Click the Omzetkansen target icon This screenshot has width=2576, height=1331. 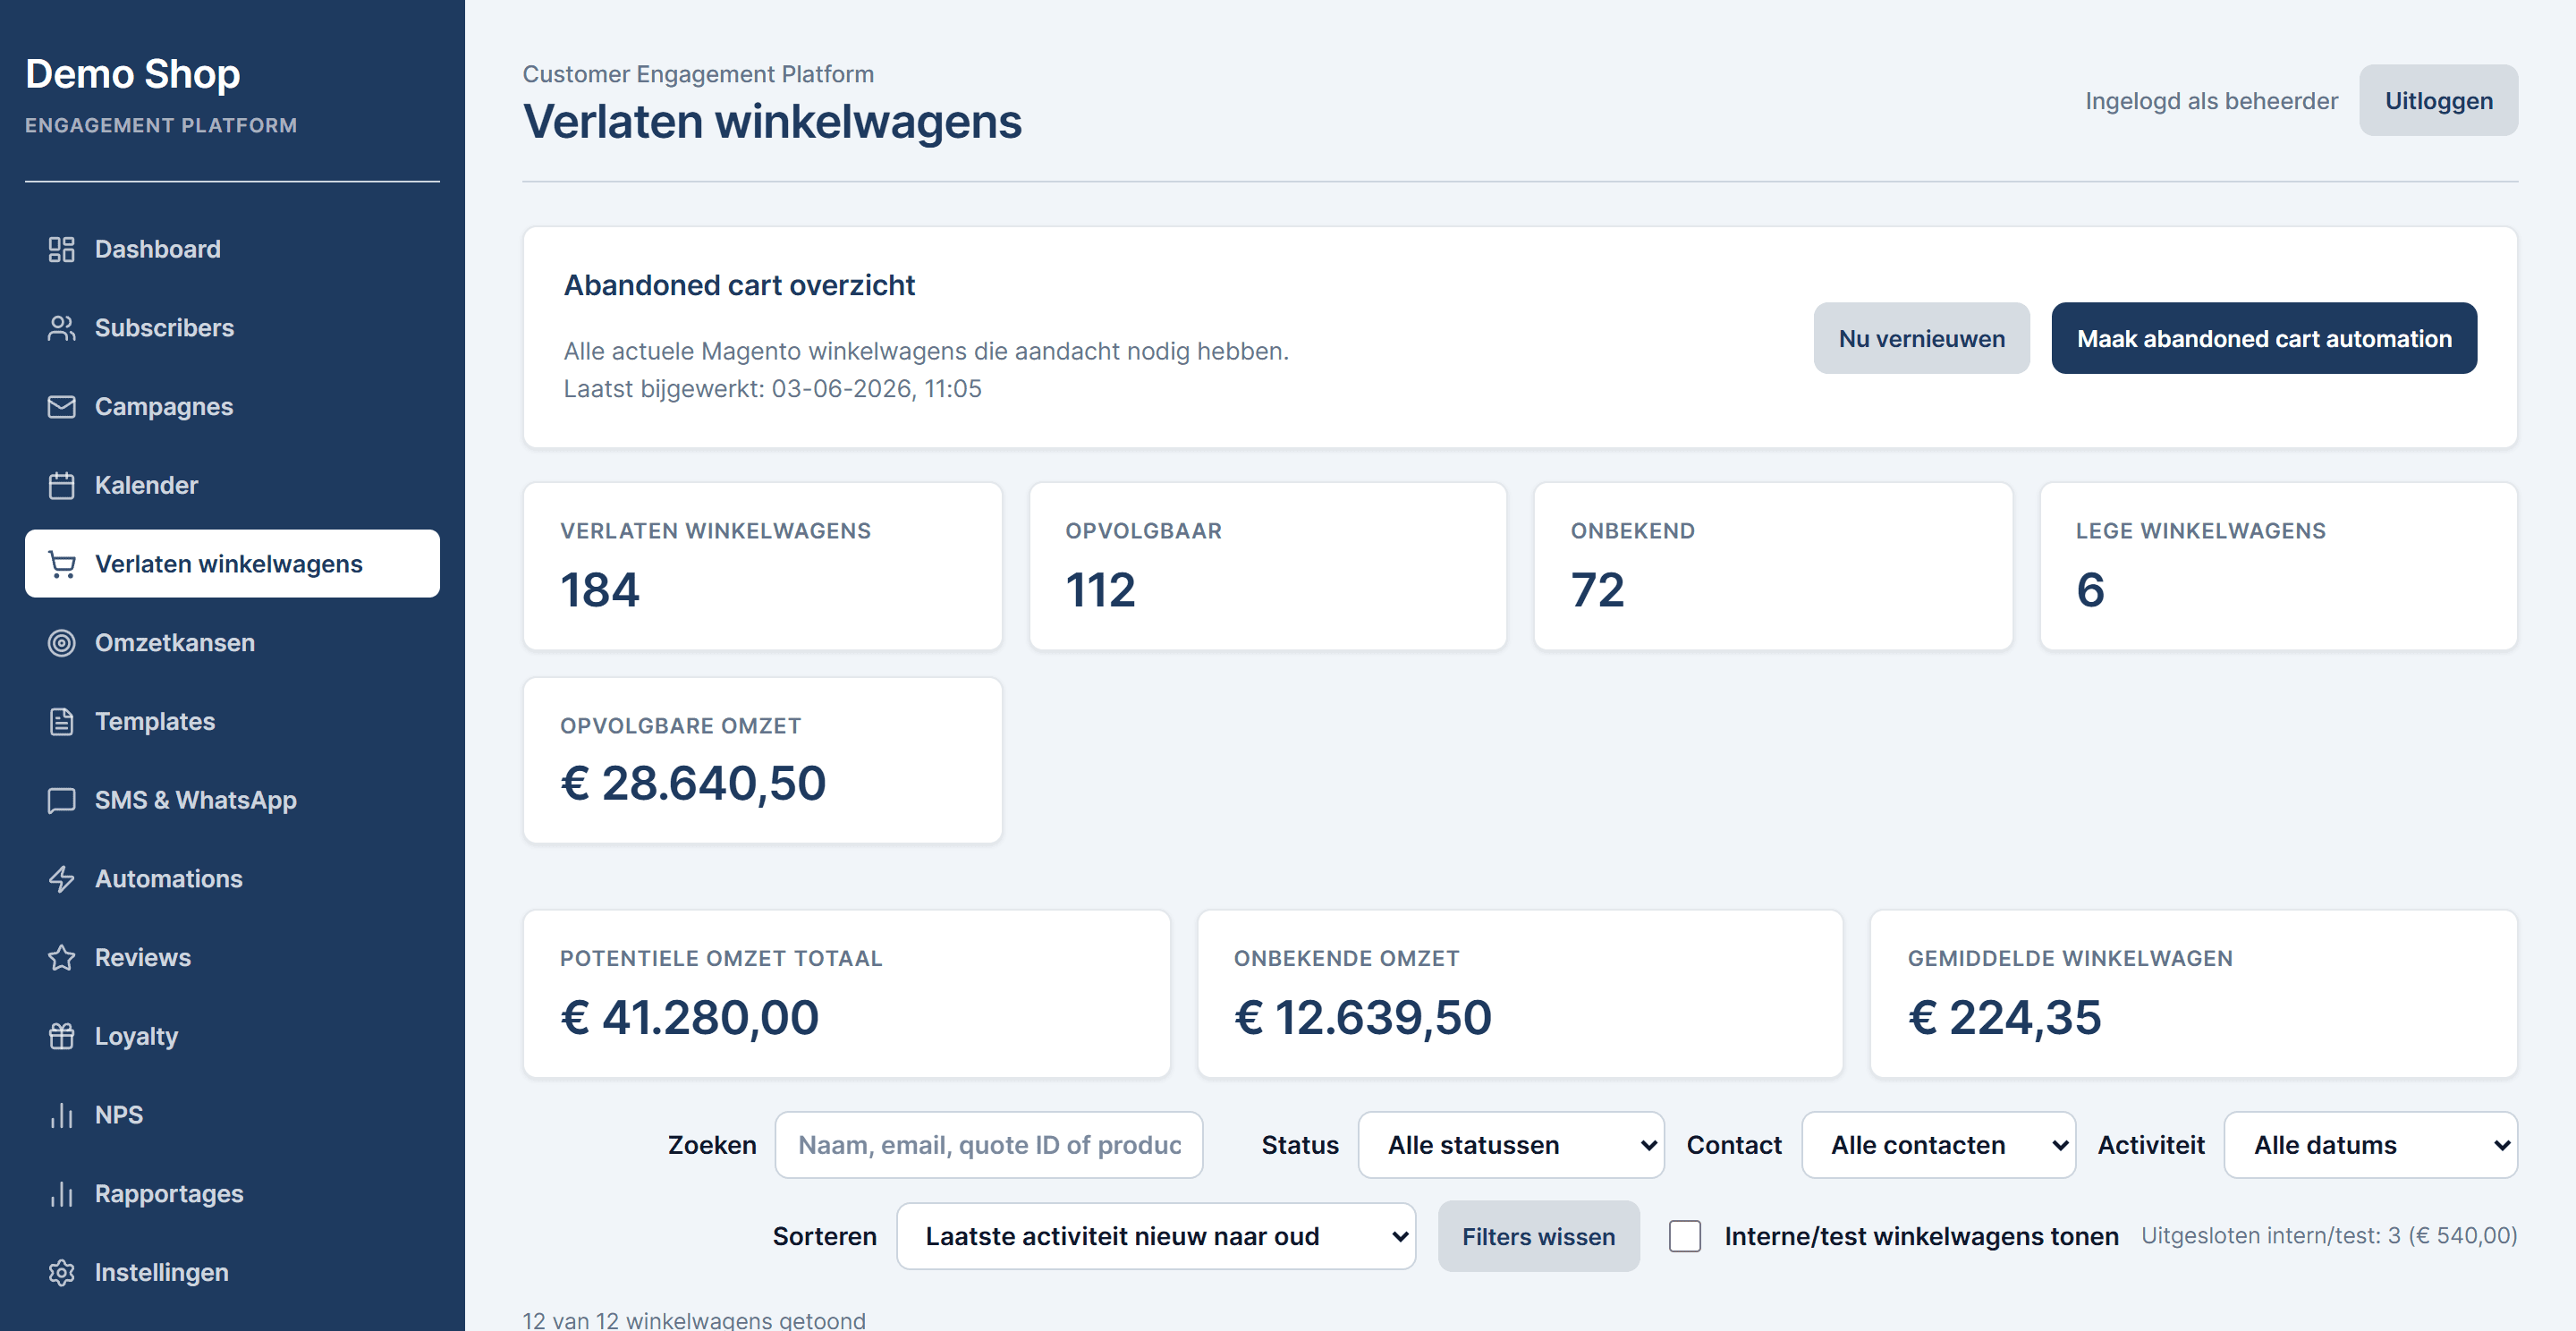point(61,643)
